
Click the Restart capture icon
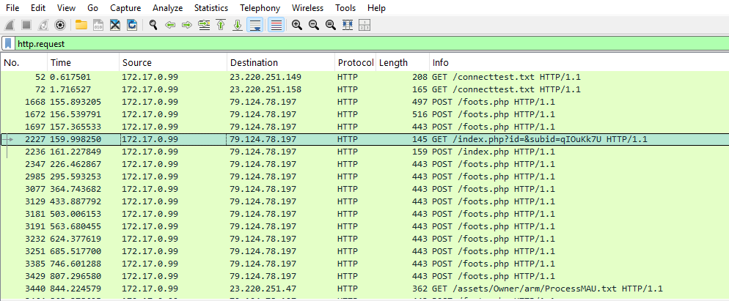click(x=43, y=25)
